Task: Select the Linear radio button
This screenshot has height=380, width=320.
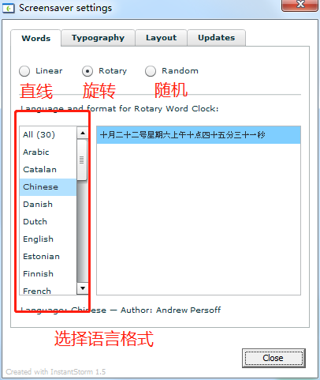Action: 24,71
